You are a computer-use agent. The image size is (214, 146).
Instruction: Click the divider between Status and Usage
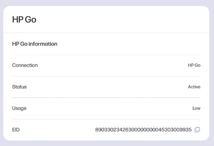(x=106, y=98)
